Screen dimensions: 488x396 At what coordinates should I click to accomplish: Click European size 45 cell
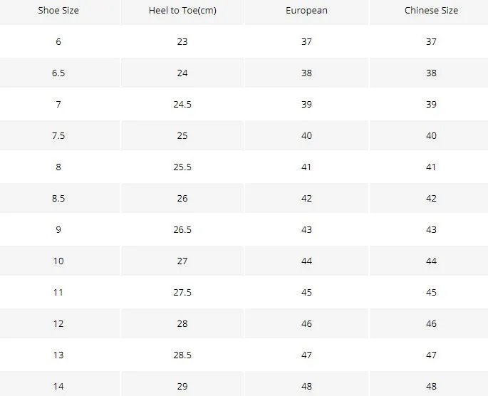306,293
